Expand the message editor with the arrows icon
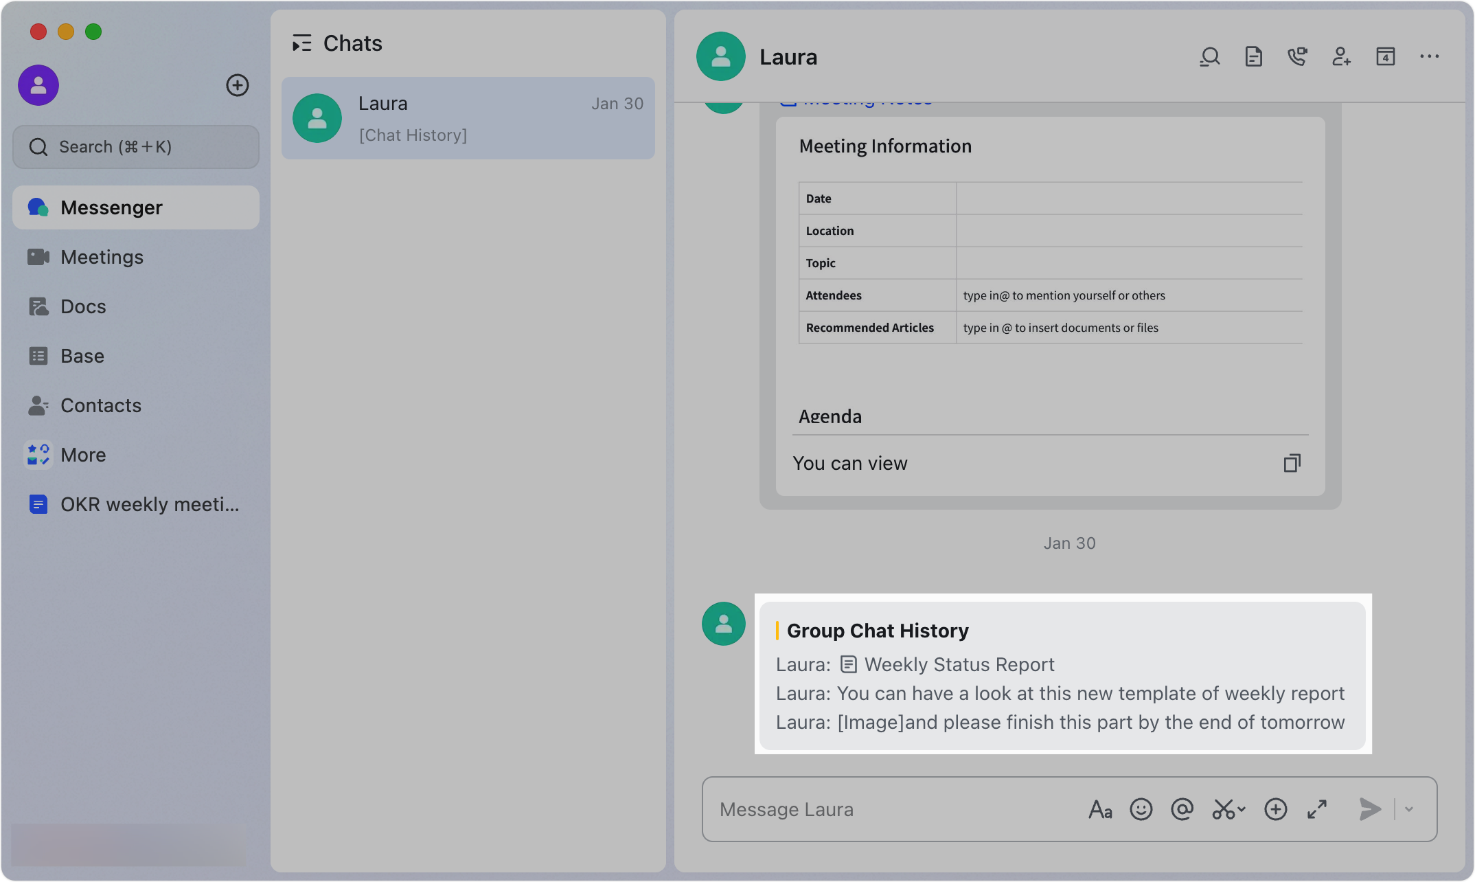Viewport: 1475px width, 882px height. (x=1317, y=809)
